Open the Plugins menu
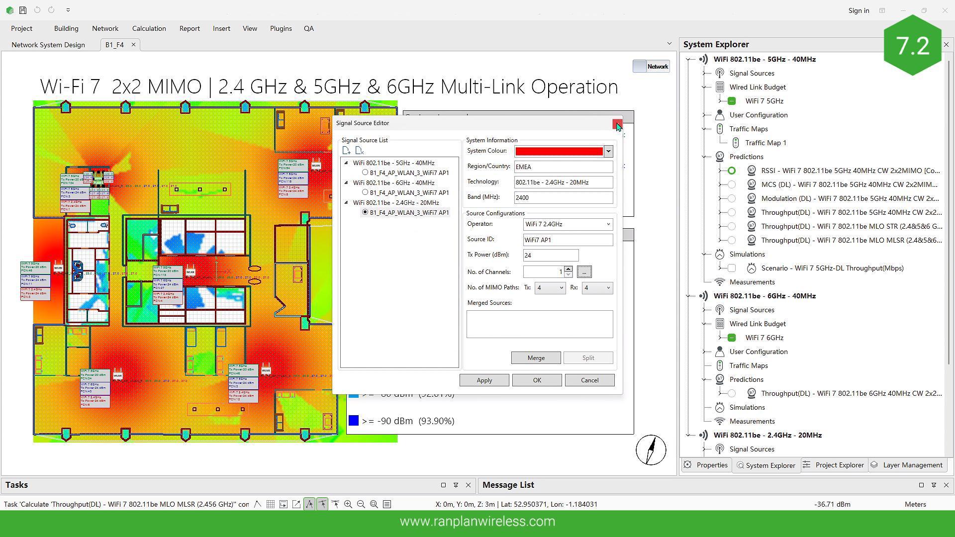 click(281, 28)
